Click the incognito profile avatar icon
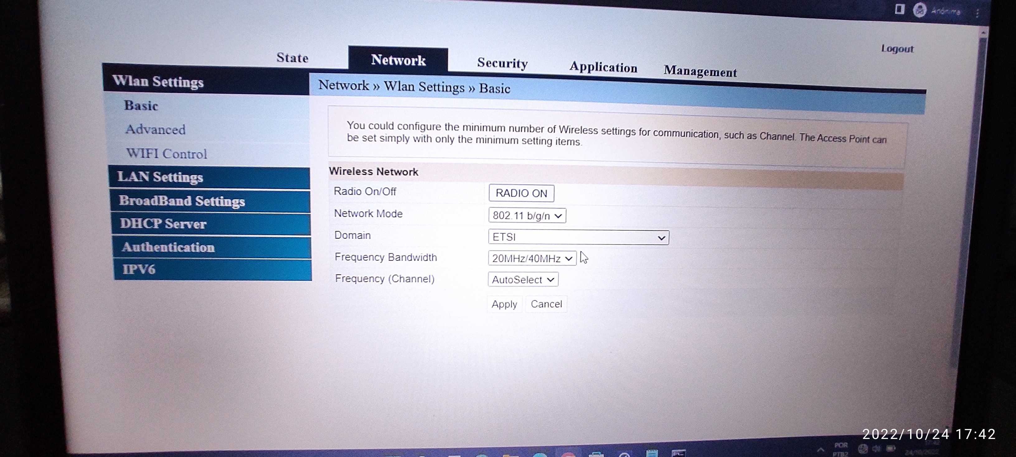The width and height of the screenshot is (1016, 457). (x=920, y=10)
